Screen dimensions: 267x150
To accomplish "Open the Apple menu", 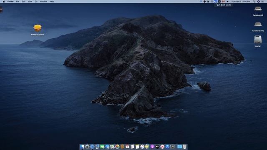I will [4, 2].
